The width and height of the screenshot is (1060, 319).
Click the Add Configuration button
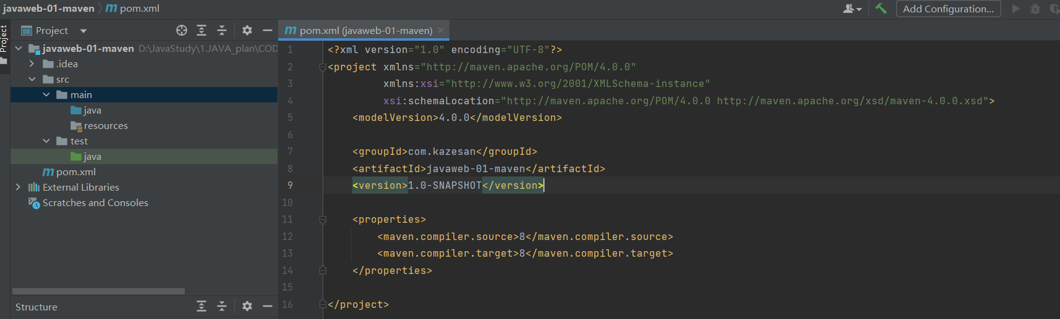point(948,9)
